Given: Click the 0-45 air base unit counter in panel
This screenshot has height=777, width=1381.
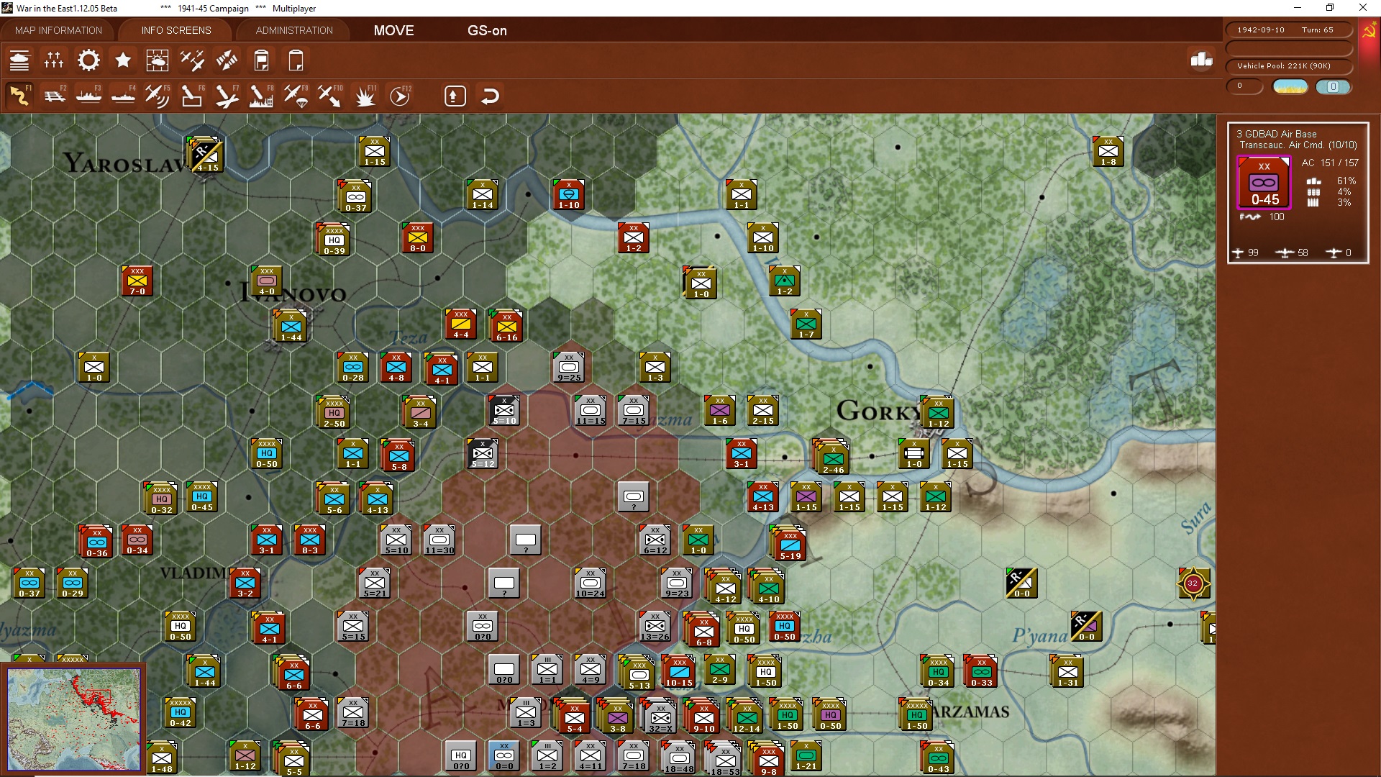Looking at the screenshot, I should coord(1264,183).
